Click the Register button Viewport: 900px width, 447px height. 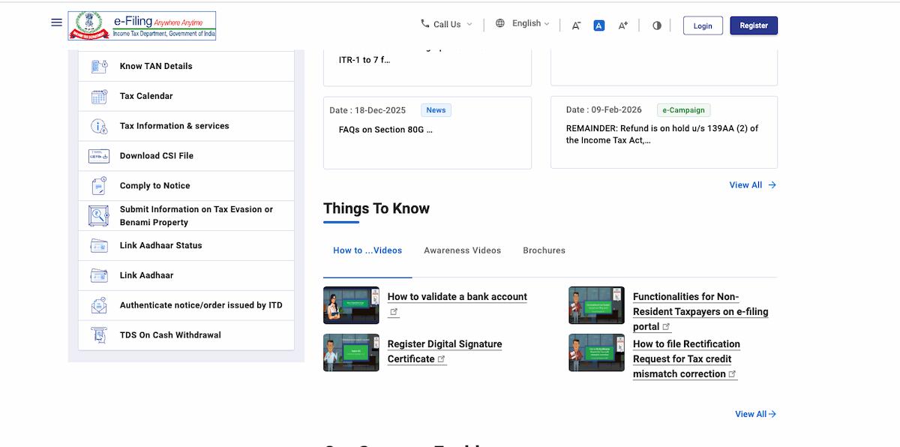(753, 25)
